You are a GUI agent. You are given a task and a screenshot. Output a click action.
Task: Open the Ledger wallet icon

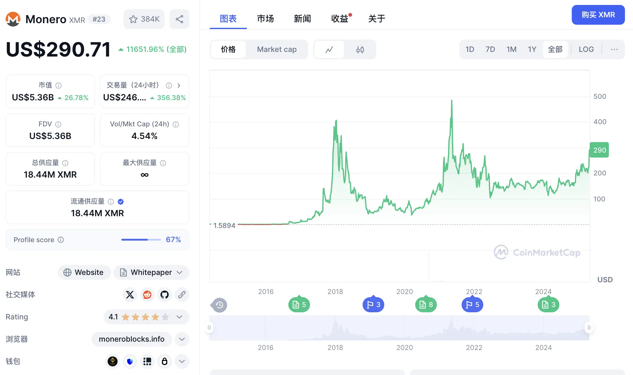(164, 361)
